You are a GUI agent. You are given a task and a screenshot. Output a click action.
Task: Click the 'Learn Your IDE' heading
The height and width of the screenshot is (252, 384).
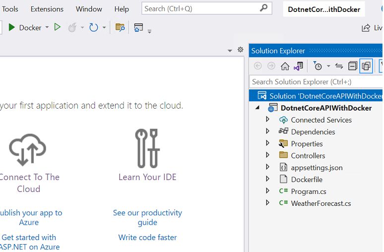click(147, 177)
